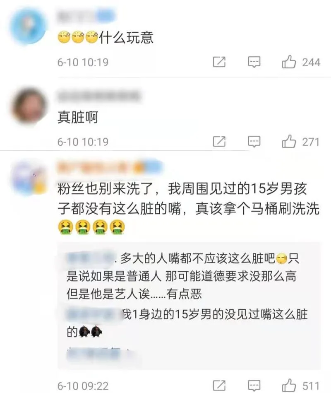Tap reply icon on the 6-10 09:22 comment
This screenshot has width=331, height=393.
coord(254,386)
